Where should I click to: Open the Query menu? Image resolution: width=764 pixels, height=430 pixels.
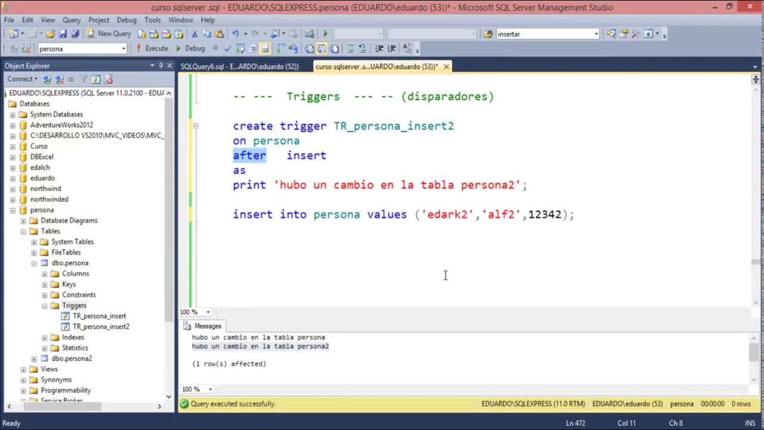(72, 20)
